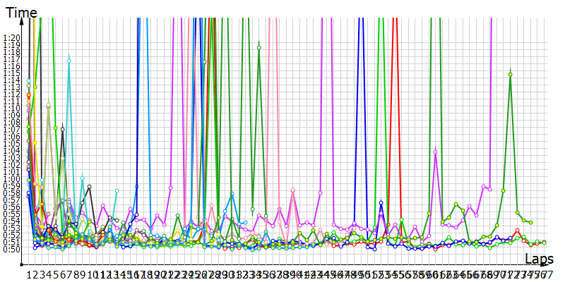
Task: Select the purple peak point near 1:04
Action: coord(436,149)
